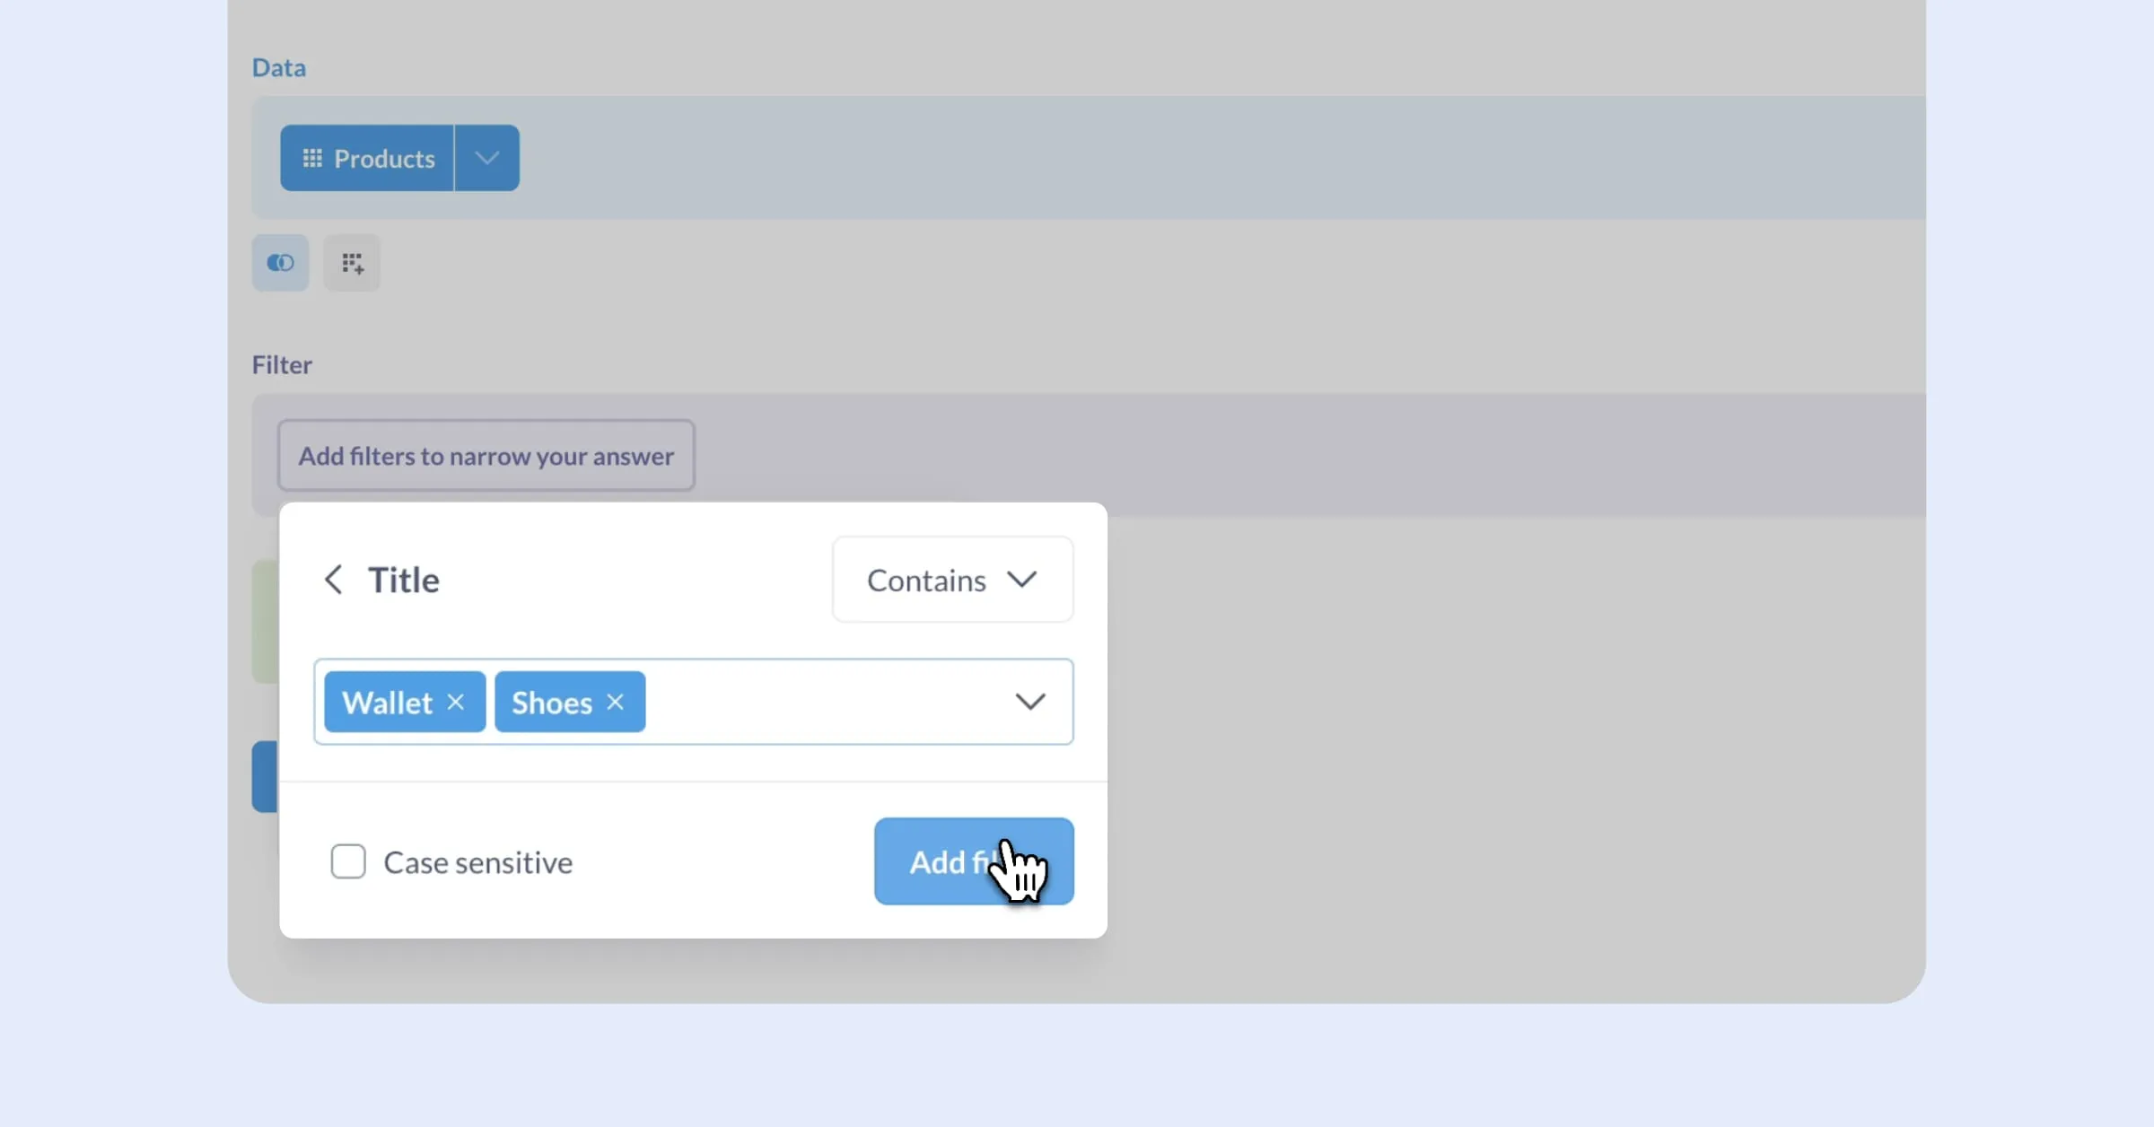
Task: Go back using the arrow beside Title
Action: pyautogui.click(x=333, y=580)
